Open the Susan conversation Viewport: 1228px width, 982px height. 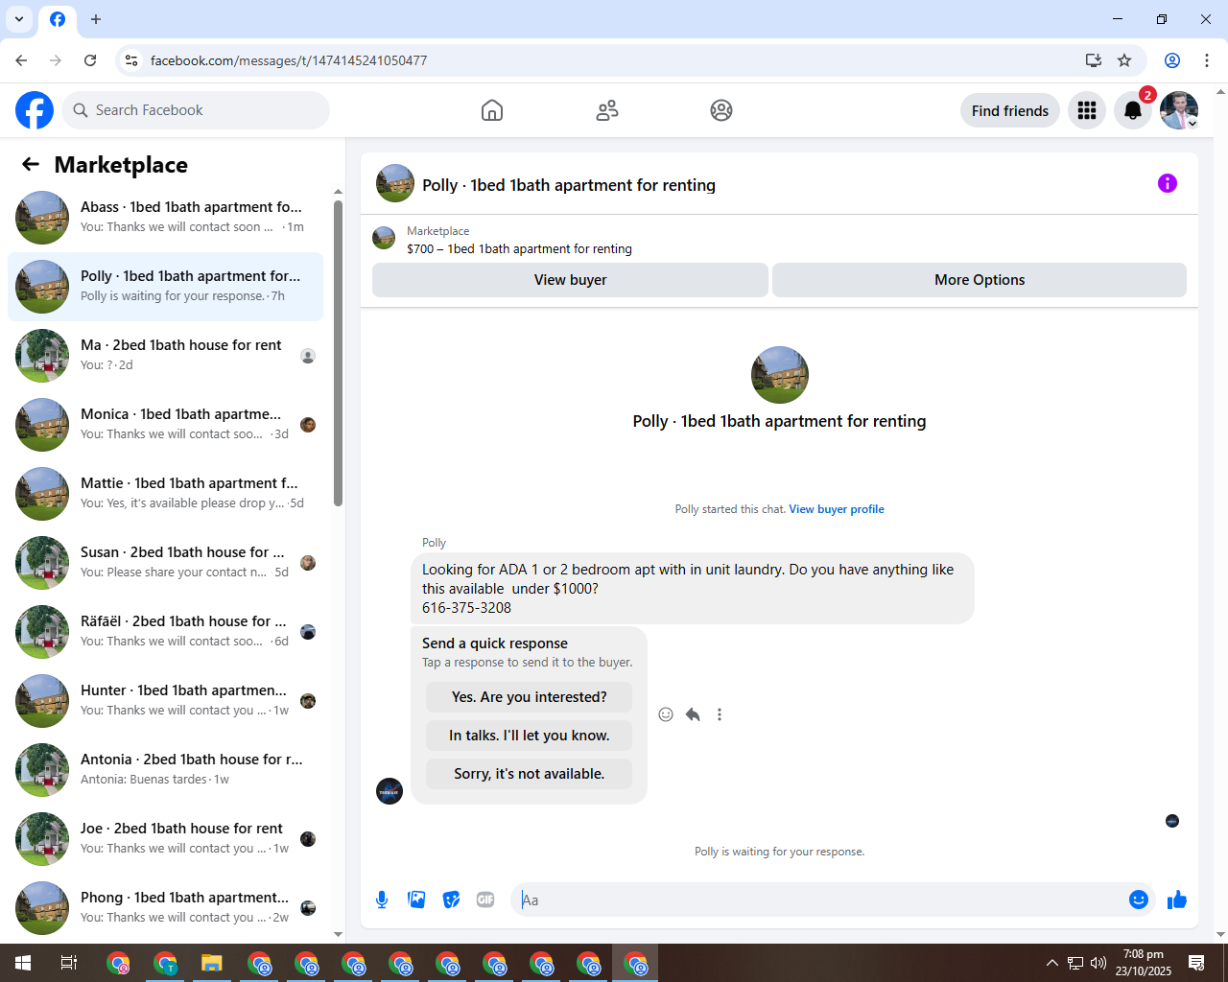coord(165,563)
